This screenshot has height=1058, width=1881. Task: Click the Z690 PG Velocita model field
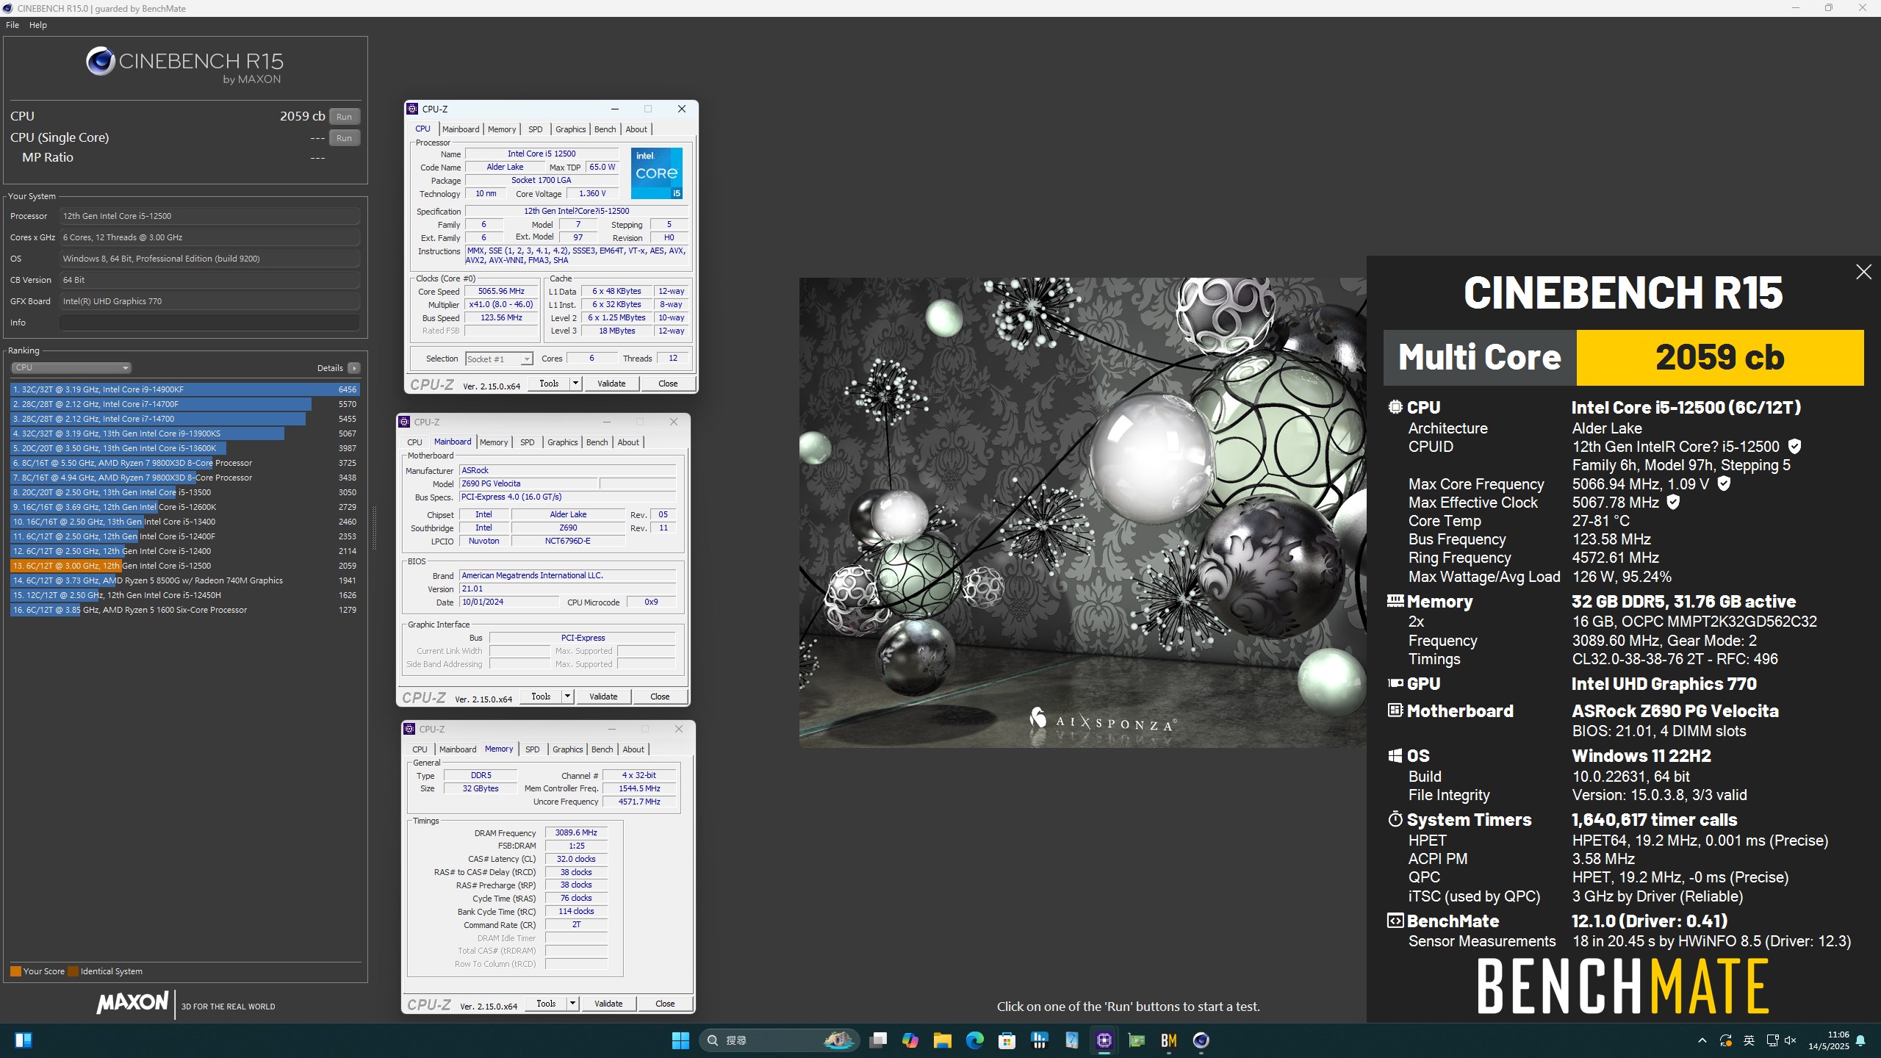click(x=528, y=483)
